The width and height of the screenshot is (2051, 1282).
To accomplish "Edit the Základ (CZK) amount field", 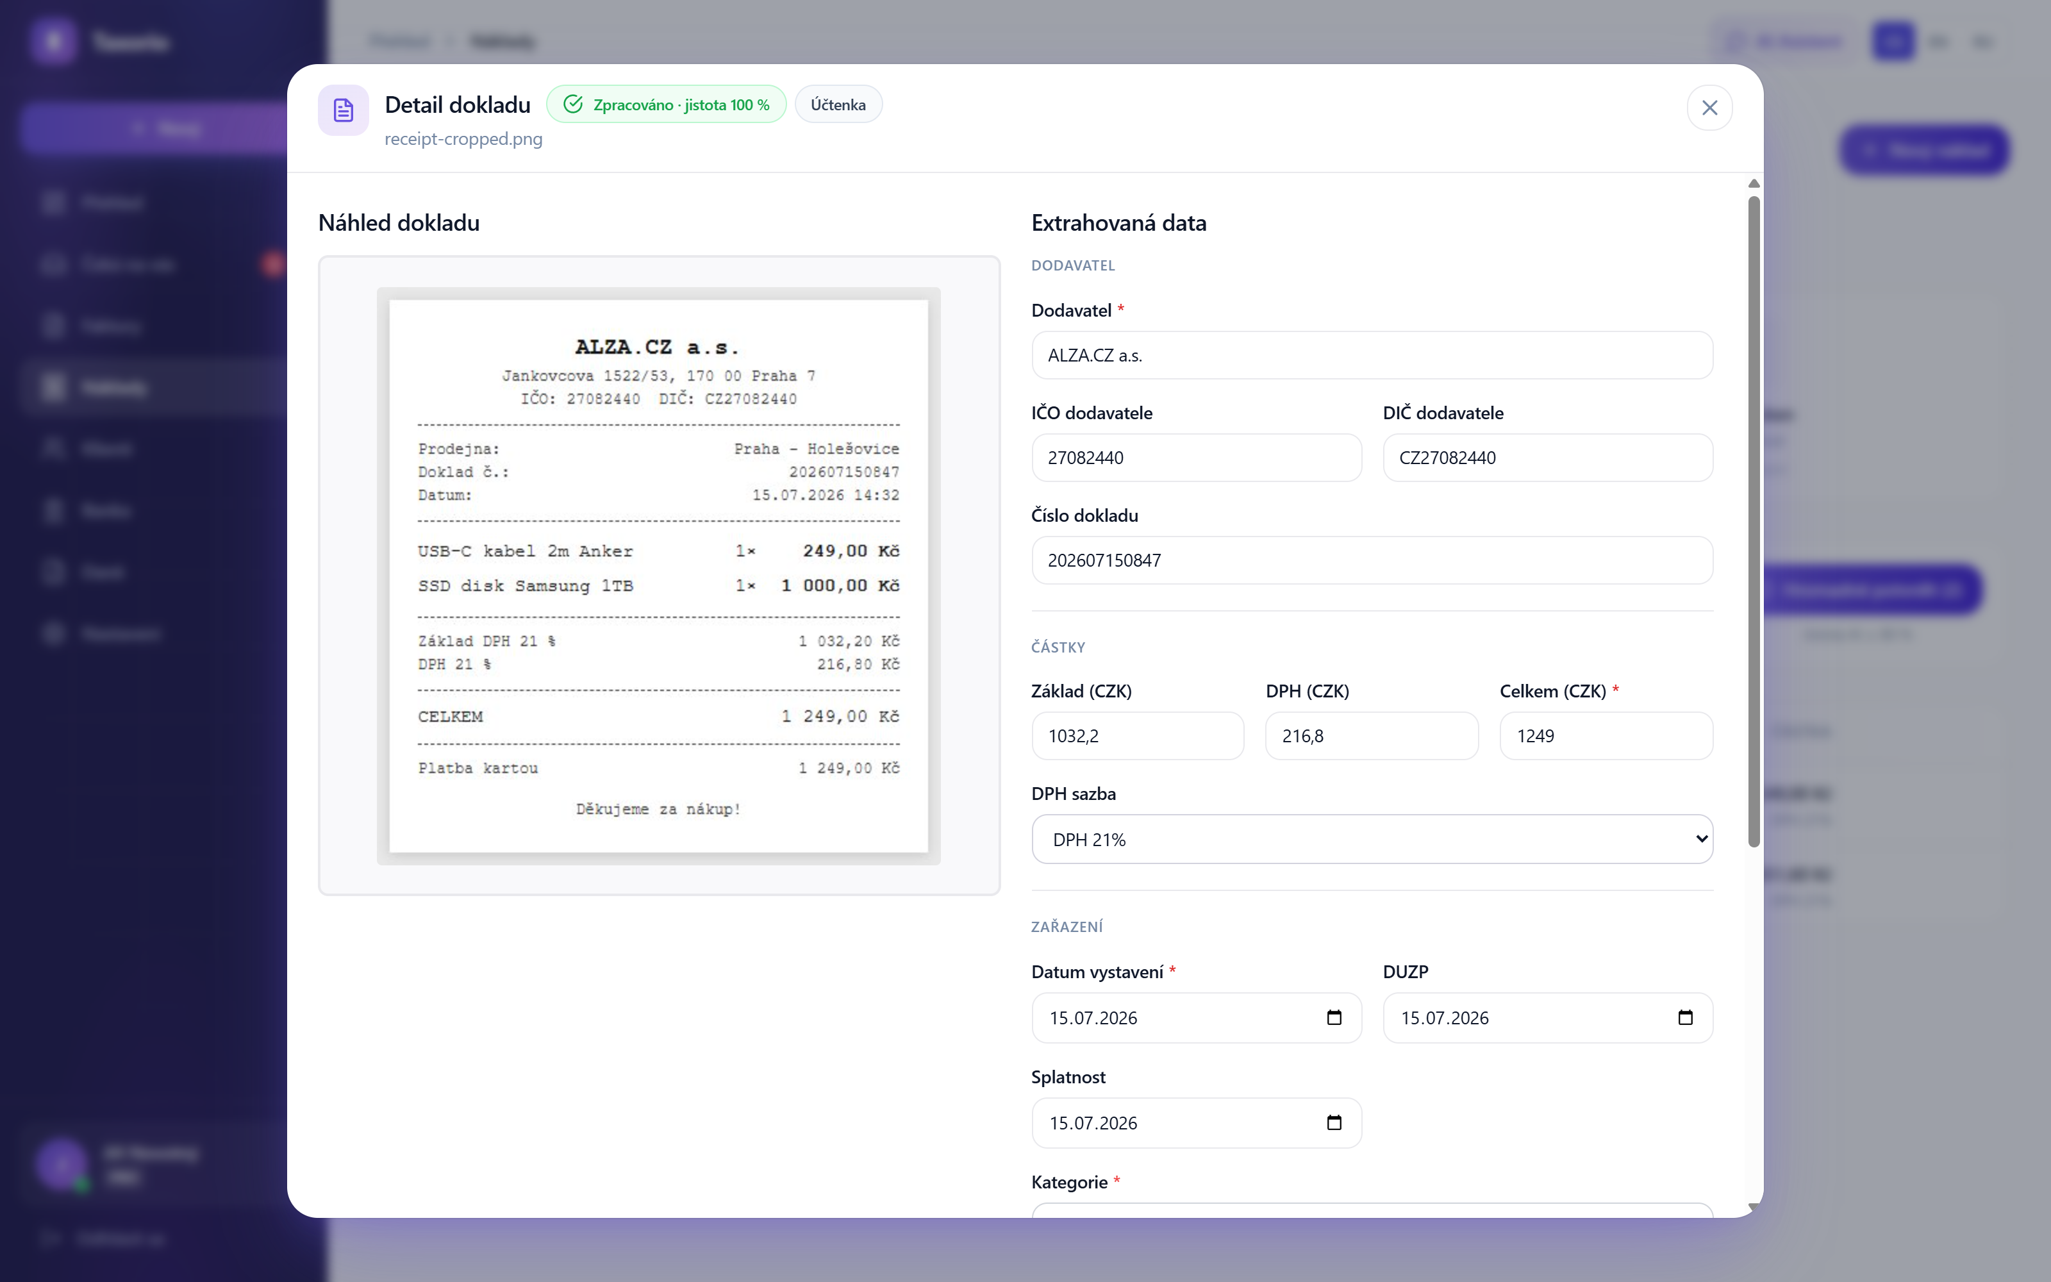I will tap(1138, 736).
